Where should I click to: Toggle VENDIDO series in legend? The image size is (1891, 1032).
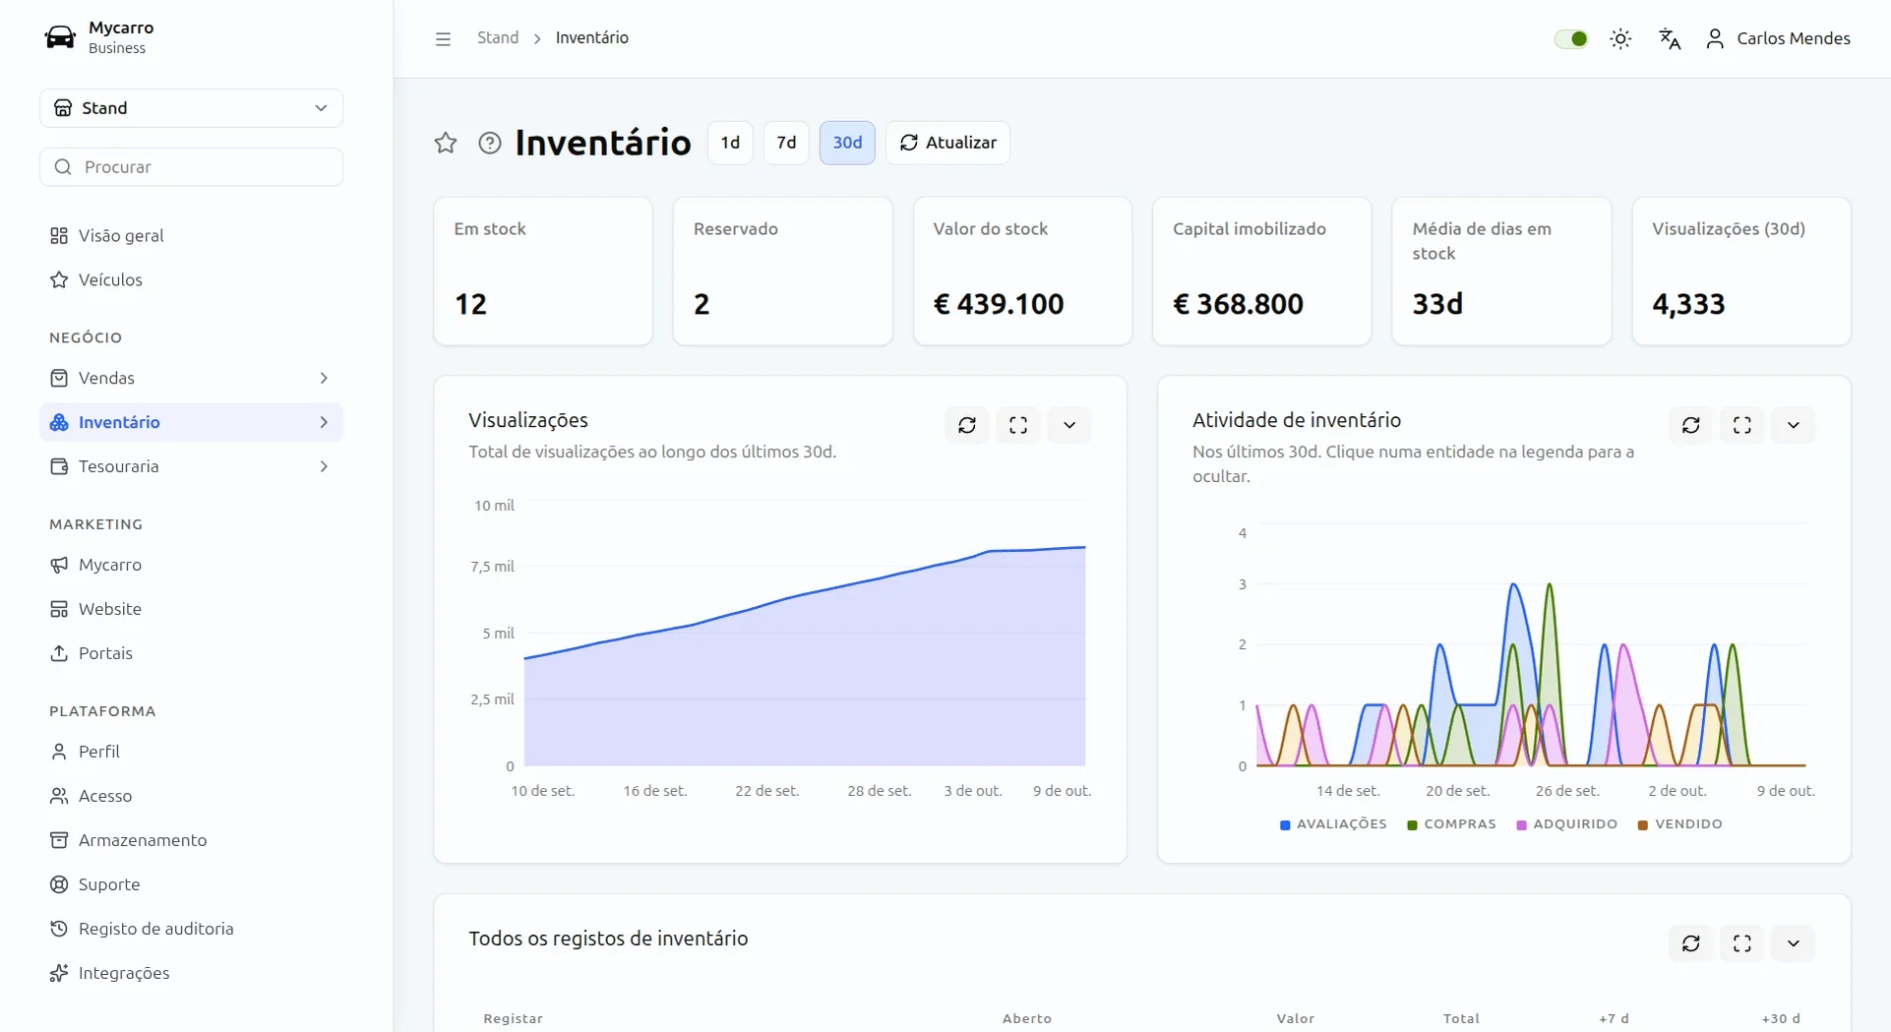[x=1679, y=824]
